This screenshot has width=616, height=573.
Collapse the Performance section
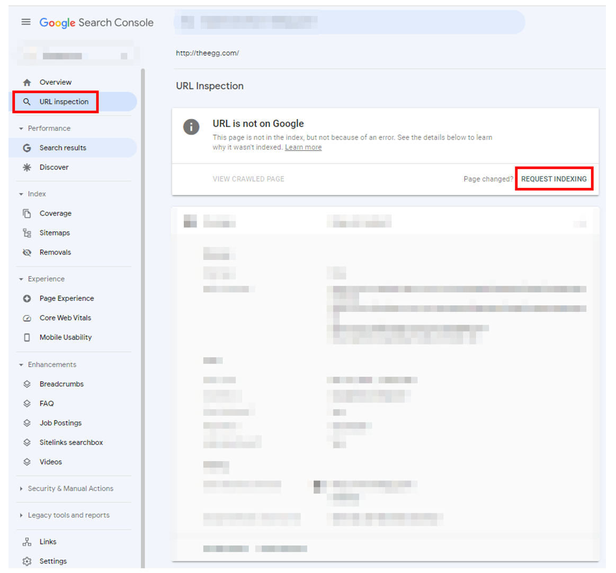pyautogui.click(x=21, y=129)
